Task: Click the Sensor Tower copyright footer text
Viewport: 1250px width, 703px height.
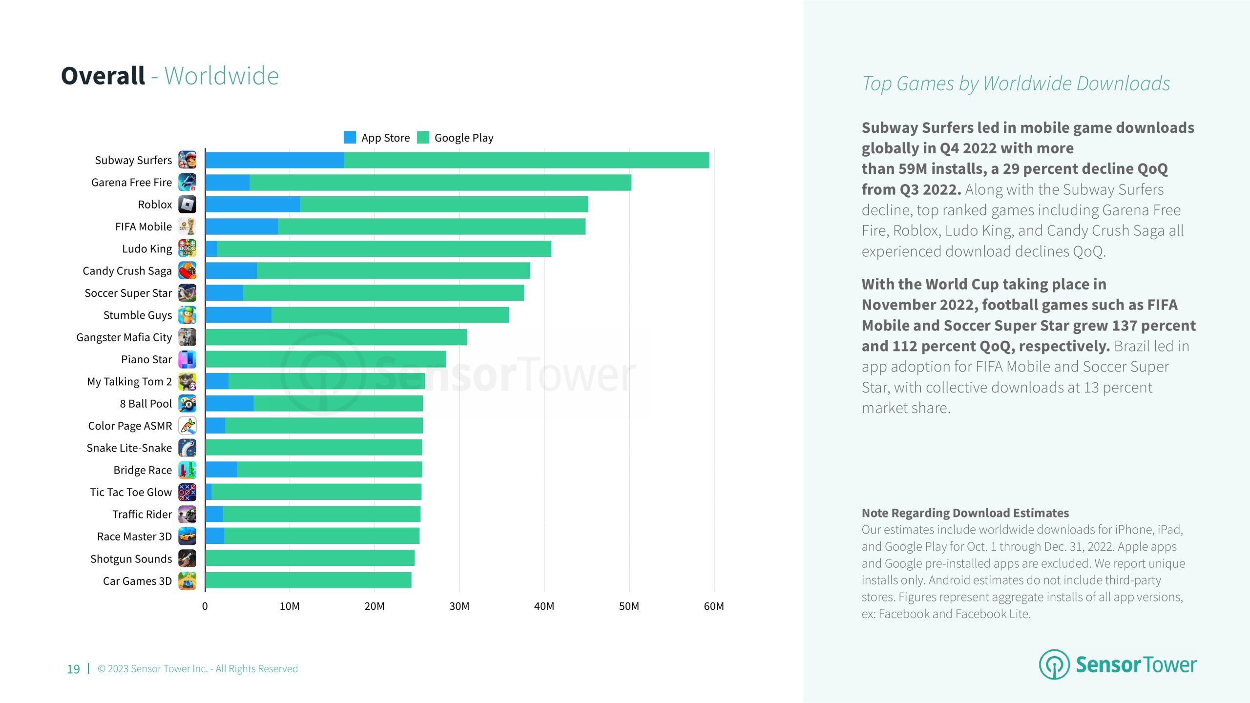Action: tap(198, 668)
